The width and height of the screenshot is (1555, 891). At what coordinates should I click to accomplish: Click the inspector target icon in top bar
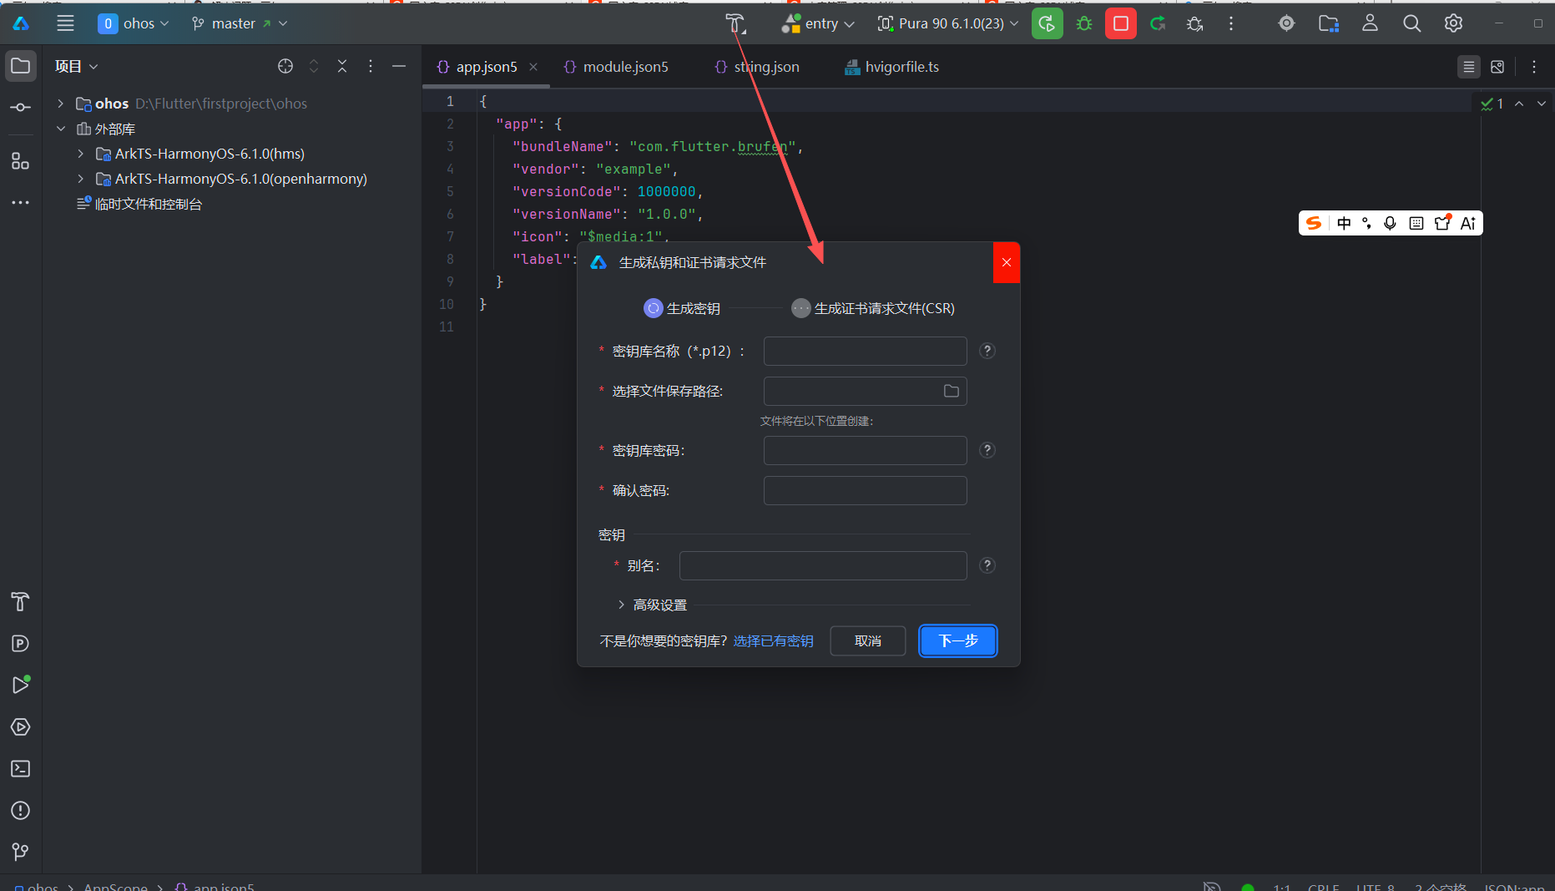point(1286,23)
